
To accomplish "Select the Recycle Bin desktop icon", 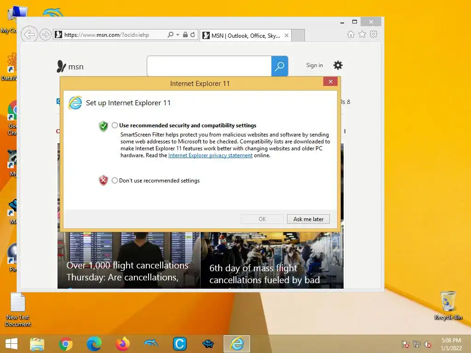I will [x=448, y=305].
